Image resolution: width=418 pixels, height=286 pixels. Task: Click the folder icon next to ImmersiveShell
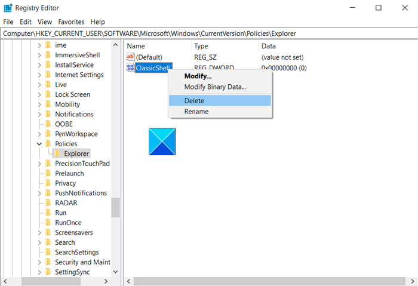(48, 55)
